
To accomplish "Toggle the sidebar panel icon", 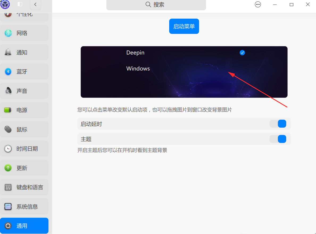I will click(20, 4).
